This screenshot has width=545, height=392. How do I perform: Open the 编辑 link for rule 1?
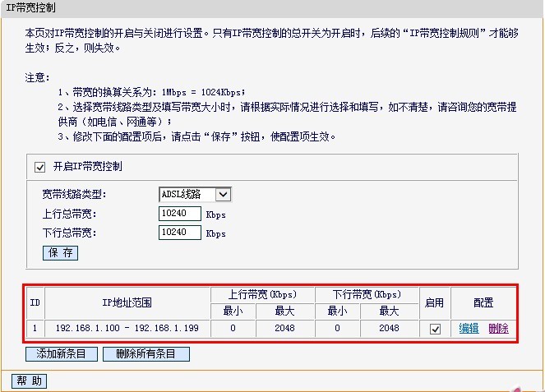469,329
